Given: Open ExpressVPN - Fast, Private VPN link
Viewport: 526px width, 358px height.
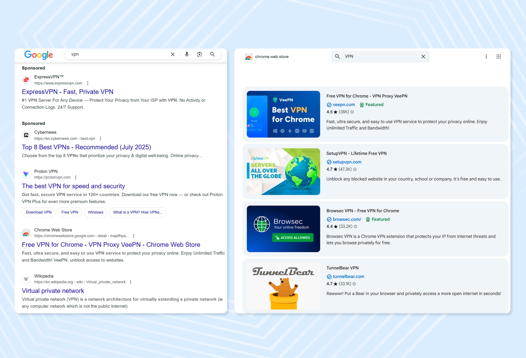Looking at the screenshot, I should click(68, 92).
